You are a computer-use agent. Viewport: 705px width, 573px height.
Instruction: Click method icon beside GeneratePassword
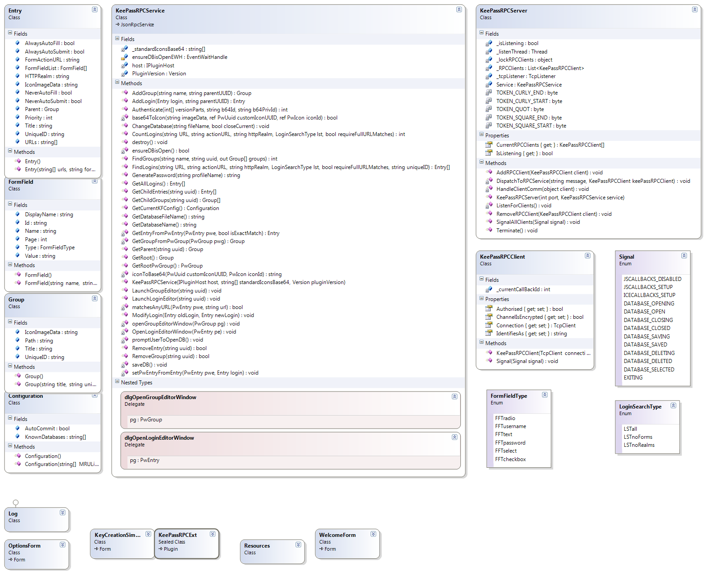click(x=125, y=175)
